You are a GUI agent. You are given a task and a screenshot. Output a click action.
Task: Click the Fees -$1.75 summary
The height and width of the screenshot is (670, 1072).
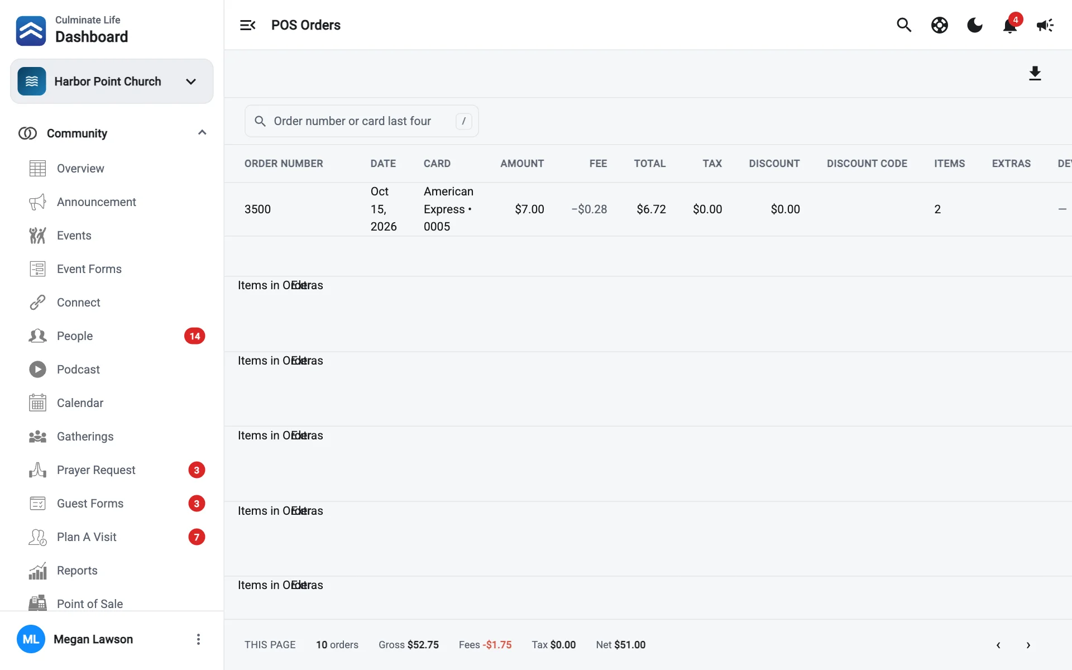(485, 645)
